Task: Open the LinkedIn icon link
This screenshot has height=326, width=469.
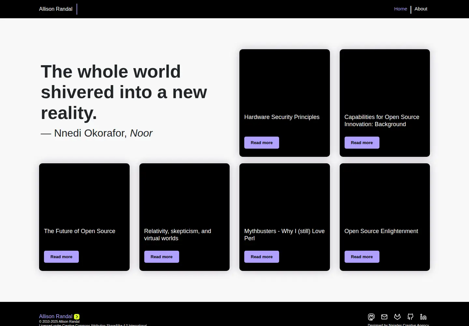Action: coord(423,317)
